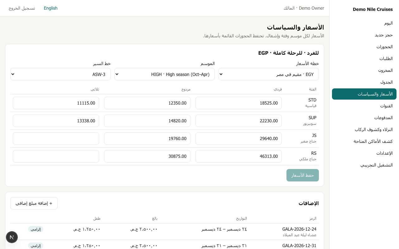Click تسجيل الخروج to log out
Screen dimensions: 399x249
pos(22,8)
